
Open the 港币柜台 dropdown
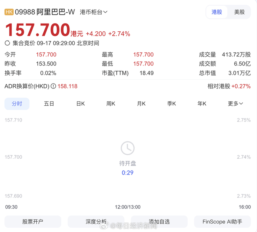tap(94, 12)
